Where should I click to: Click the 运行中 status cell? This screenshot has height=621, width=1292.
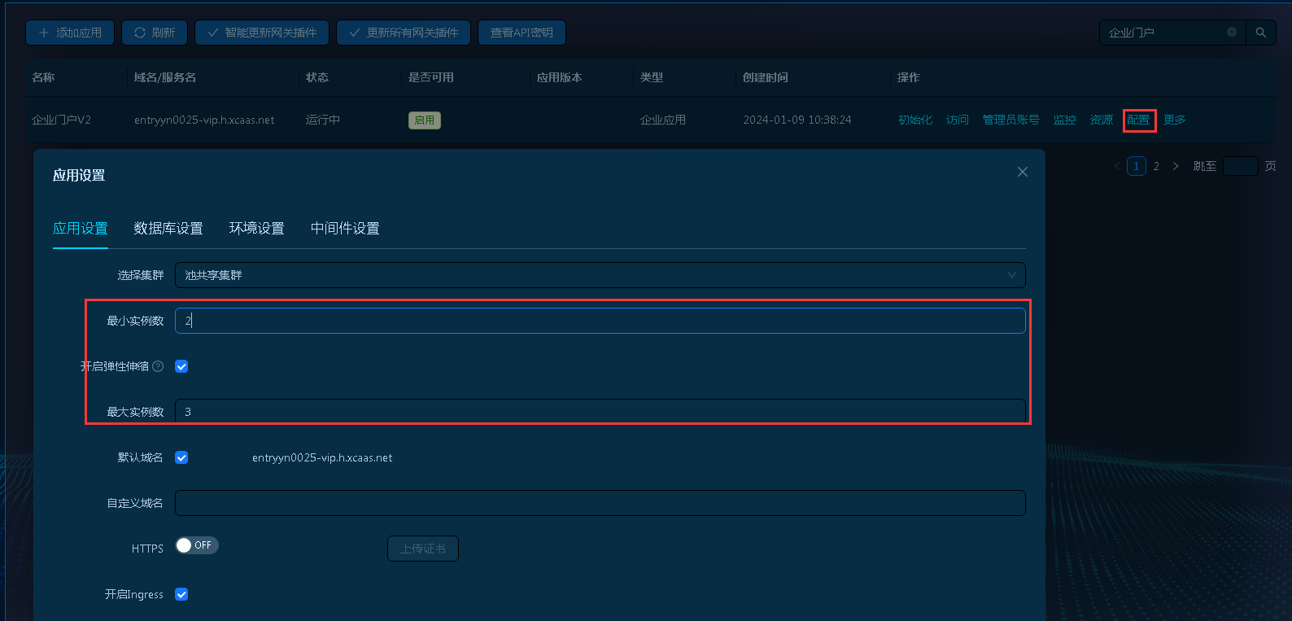coord(323,120)
